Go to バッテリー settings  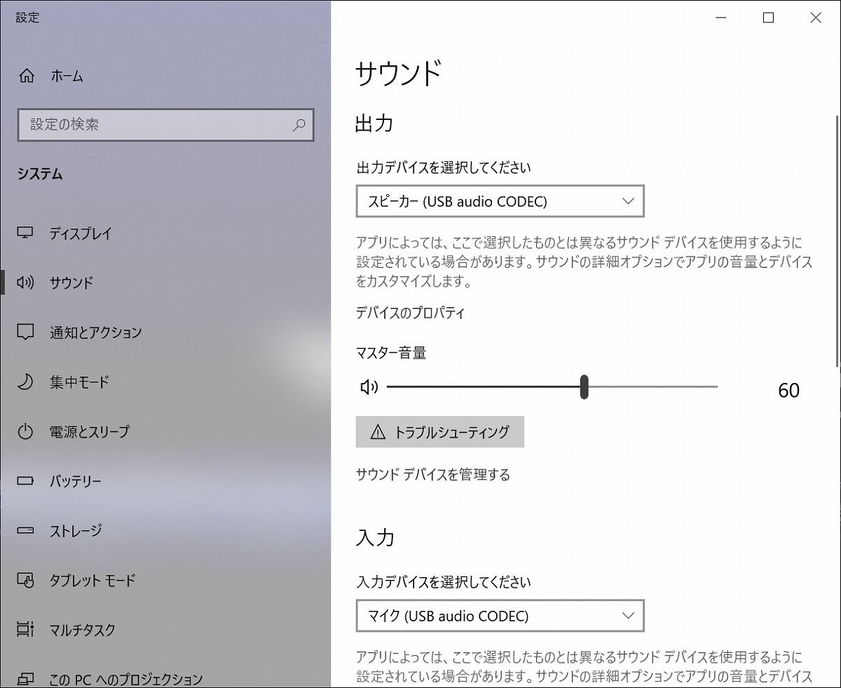(x=75, y=482)
